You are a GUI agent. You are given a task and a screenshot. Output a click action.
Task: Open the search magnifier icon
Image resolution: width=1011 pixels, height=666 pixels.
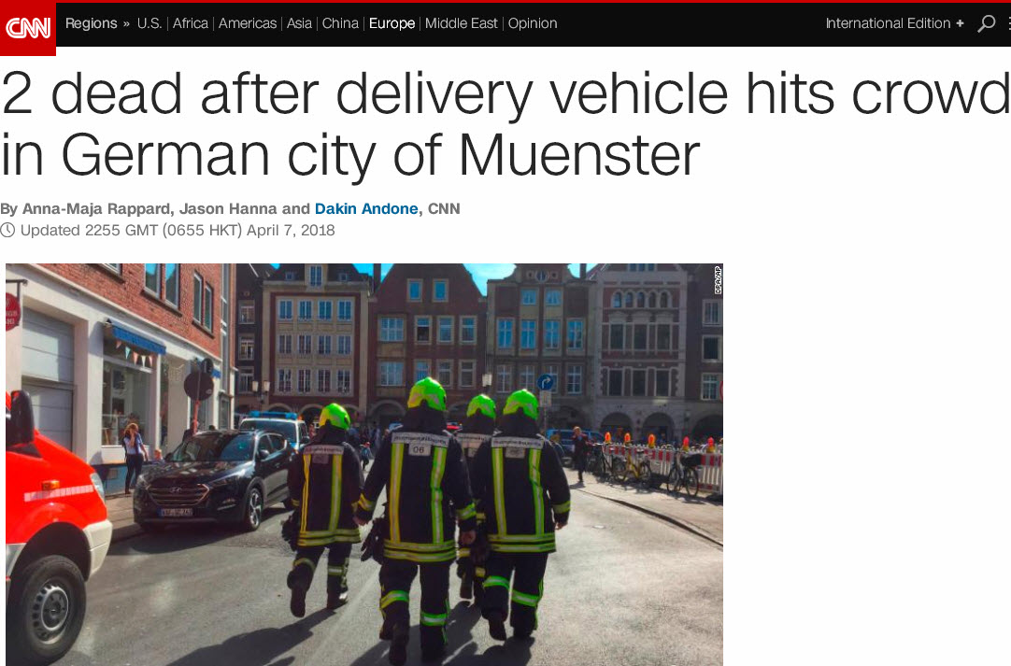tap(986, 24)
